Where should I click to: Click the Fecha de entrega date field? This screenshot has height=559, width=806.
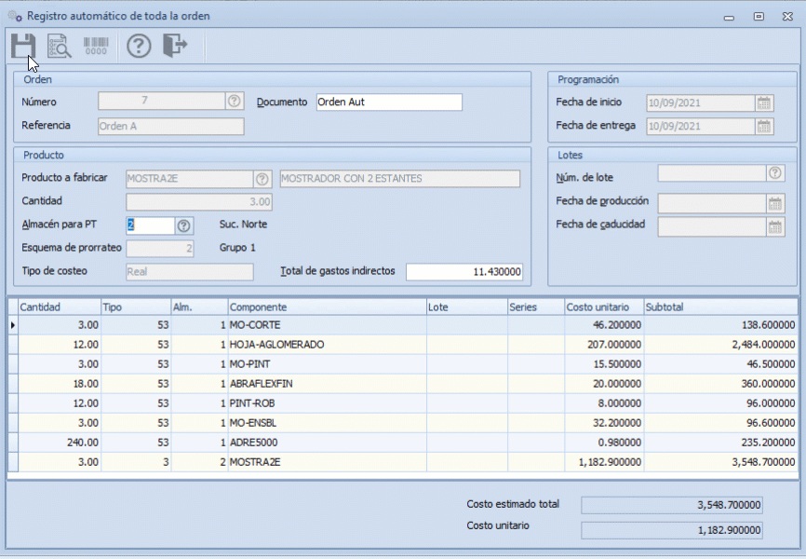[x=701, y=126]
